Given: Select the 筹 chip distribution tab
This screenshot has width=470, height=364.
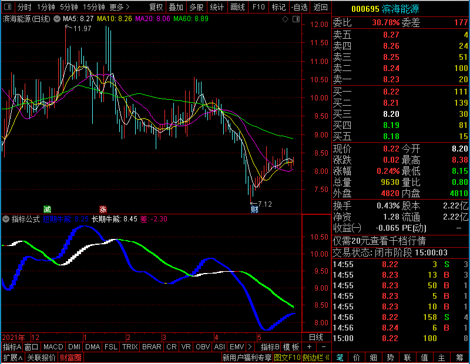Looking at the screenshot, I should click(459, 358).
